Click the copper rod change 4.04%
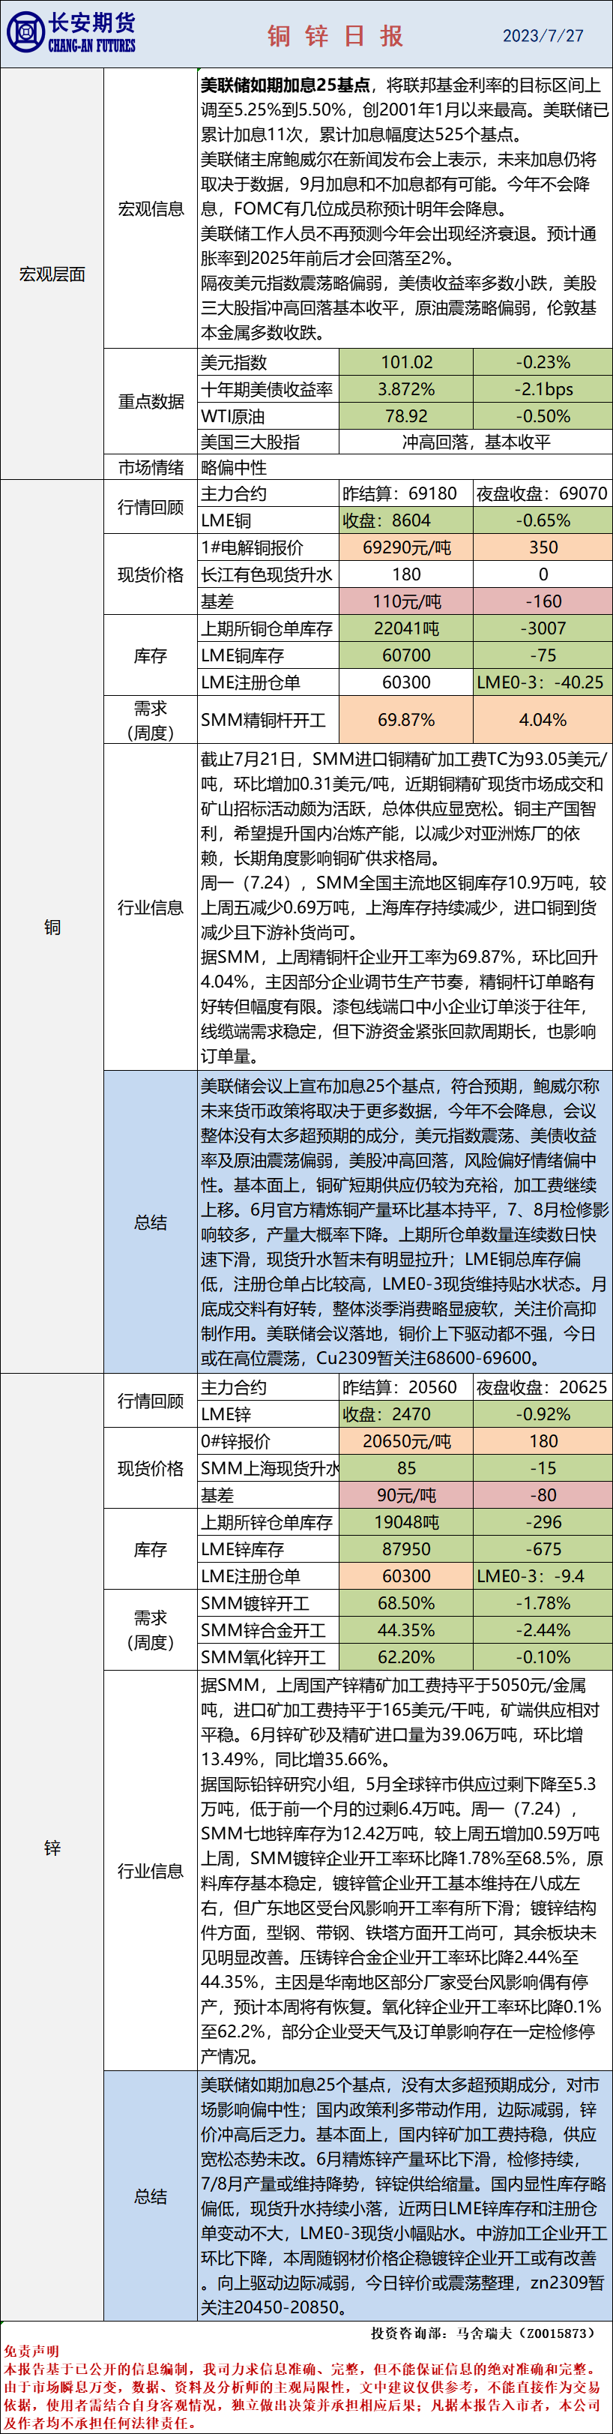The height and width of the screenshot is (2434, 613). click(543, 720)
